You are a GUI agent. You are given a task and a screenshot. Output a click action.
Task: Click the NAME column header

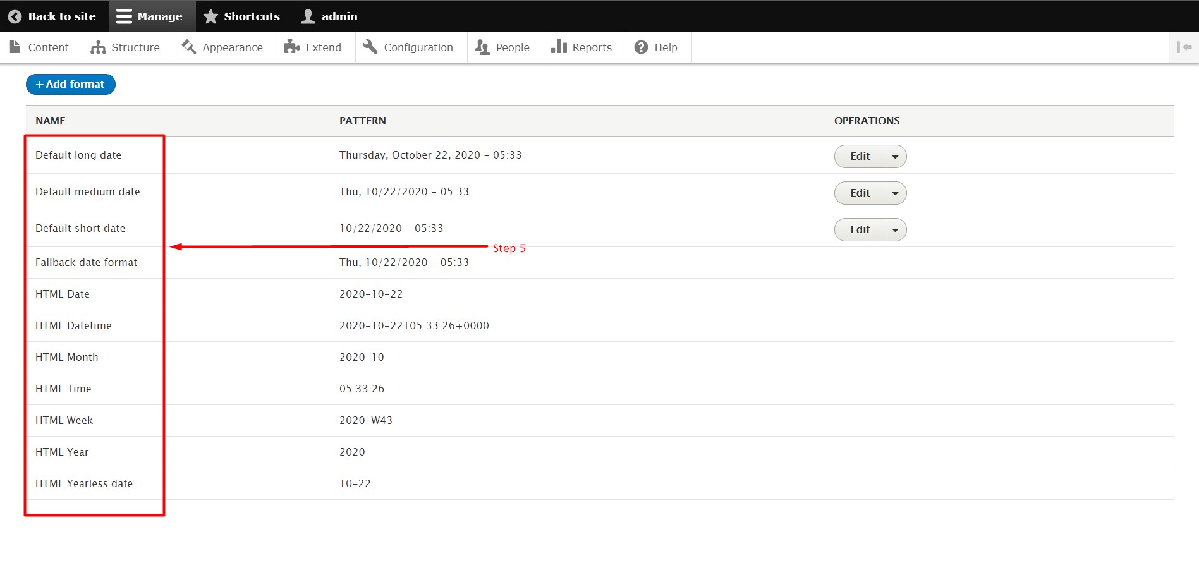coord(51,121)
